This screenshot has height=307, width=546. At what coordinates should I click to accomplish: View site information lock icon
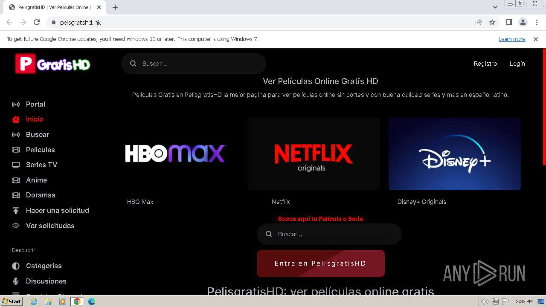point(53,22)
